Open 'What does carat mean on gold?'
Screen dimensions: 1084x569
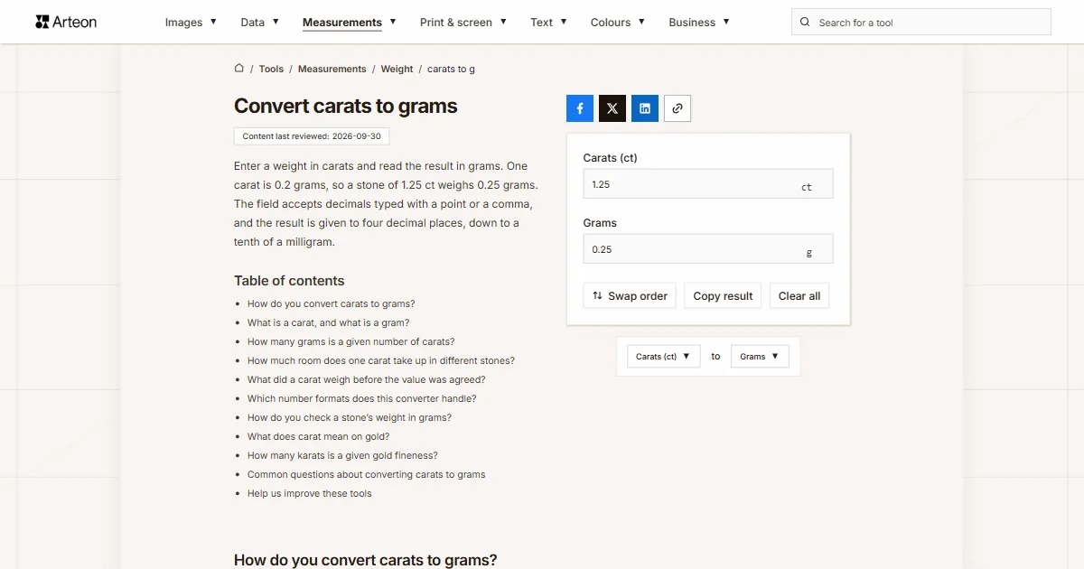319,437
